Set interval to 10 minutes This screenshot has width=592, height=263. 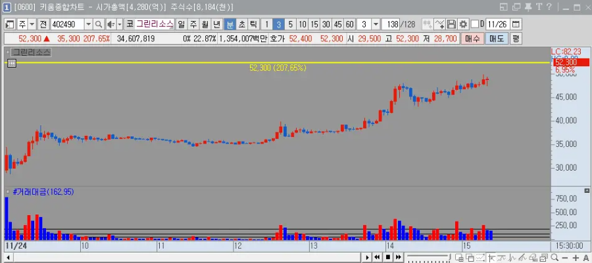point(302,24)
